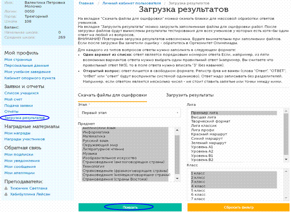Open Отчёты link in sidebar
Screen dimensions: 291x212
pos(11,112)
